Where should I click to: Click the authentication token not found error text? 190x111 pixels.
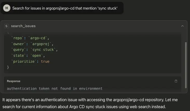[55, 89]
